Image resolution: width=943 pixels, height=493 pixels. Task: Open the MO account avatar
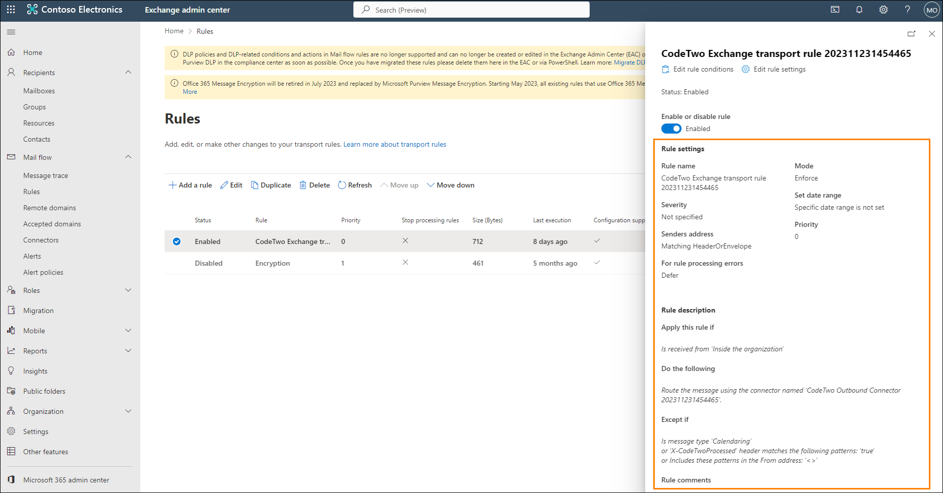[x=931, y=10]
